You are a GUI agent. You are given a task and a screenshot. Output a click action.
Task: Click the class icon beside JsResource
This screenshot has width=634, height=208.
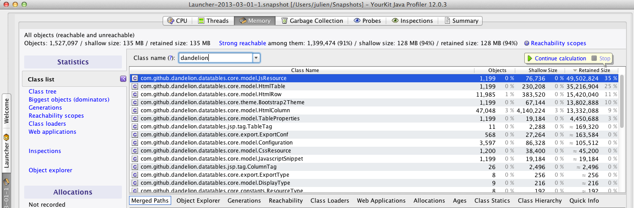(134, 78)
